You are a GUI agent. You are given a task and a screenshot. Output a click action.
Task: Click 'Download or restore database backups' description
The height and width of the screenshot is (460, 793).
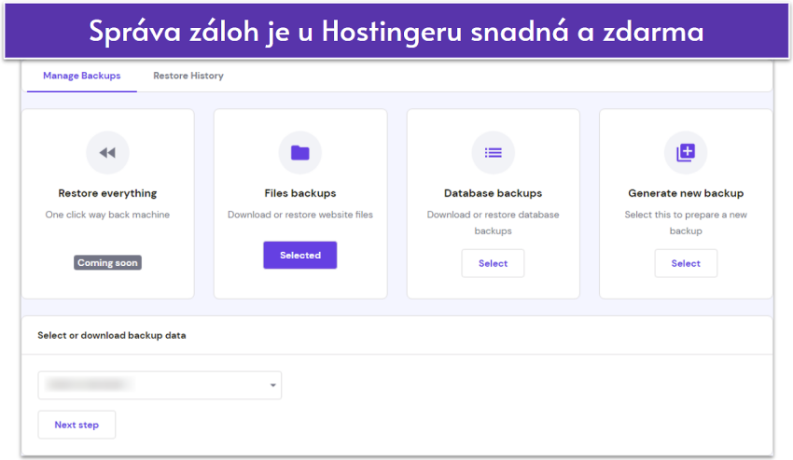coord(494,223)
